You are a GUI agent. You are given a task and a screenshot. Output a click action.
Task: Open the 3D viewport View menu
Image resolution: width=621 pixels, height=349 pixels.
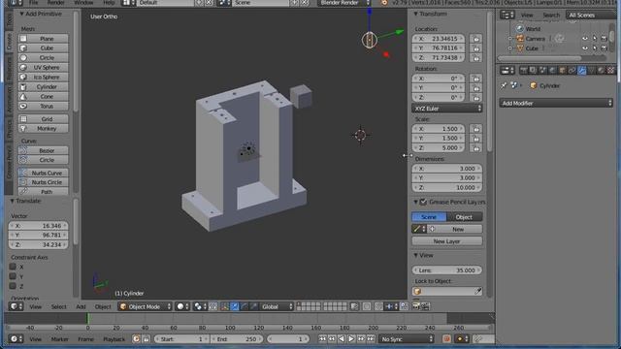tap(35, 306)
